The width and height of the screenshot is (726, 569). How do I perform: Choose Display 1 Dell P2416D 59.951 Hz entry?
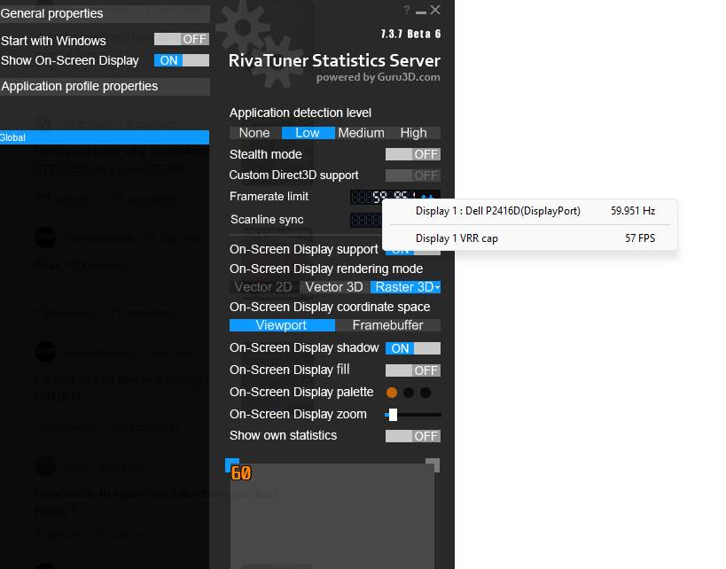pyautogui.click(x=530, y=211)
